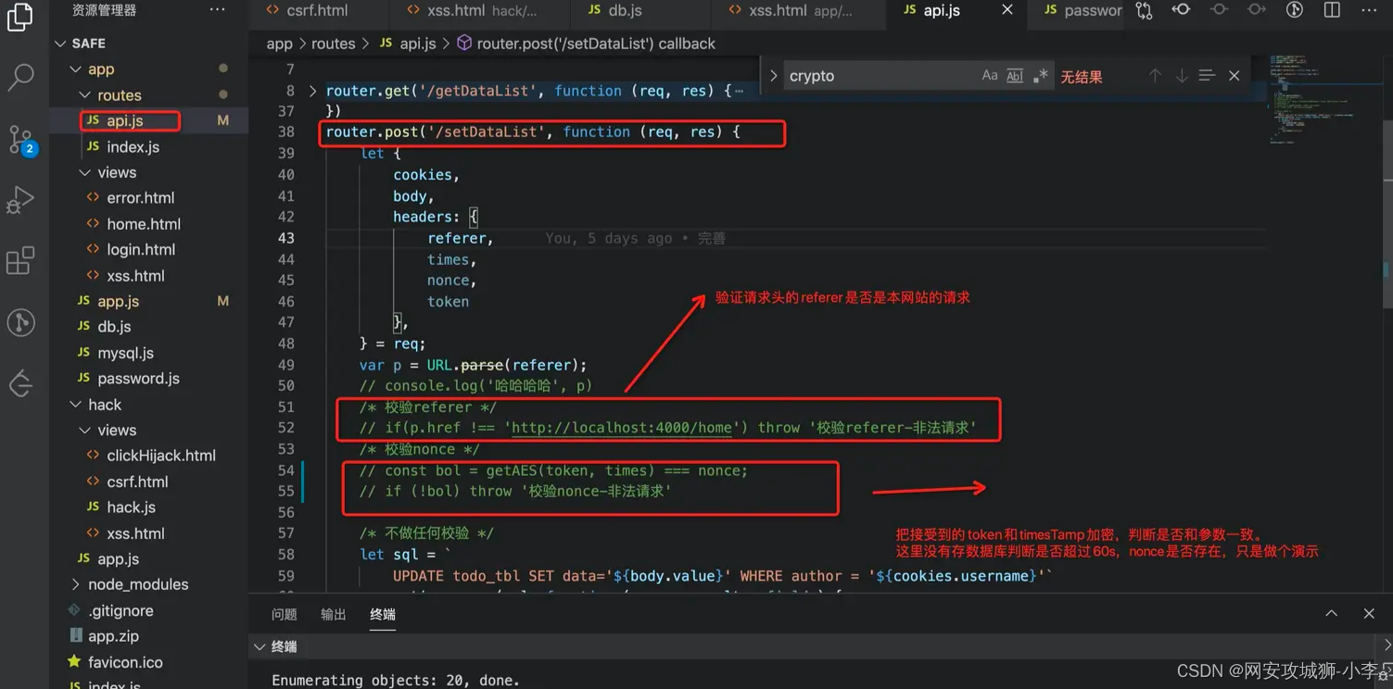Collapse the 终端 section in panel
The width and height of the screenshot is (1393, 689).
[x=260, y=646]
